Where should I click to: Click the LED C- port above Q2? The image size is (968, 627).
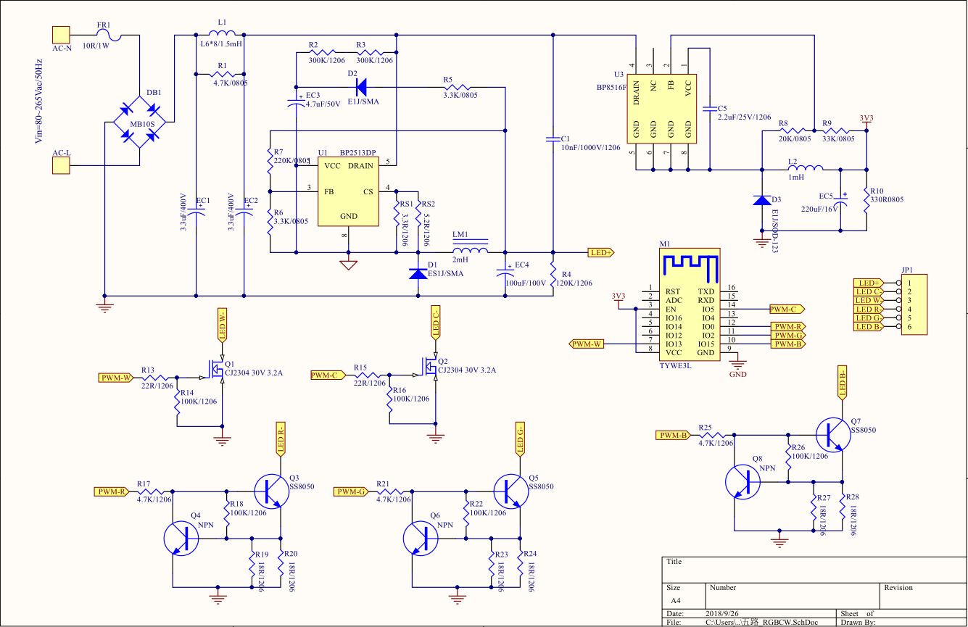click(436, 323)
